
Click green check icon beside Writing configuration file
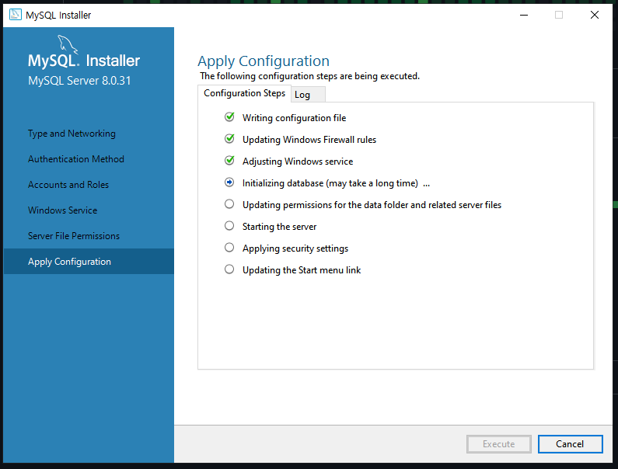coord(229,117)
